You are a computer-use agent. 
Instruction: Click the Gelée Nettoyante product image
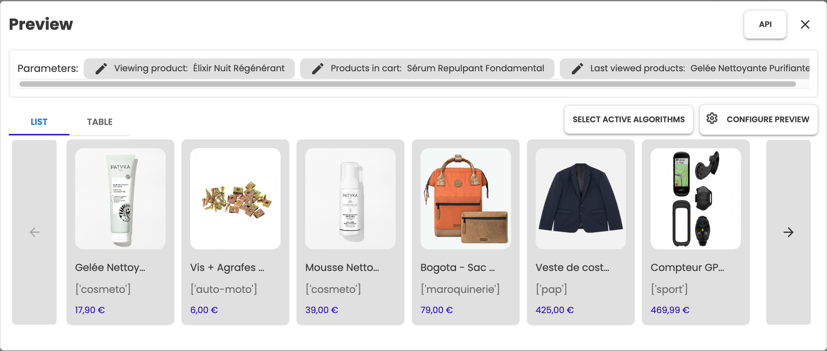120,199
